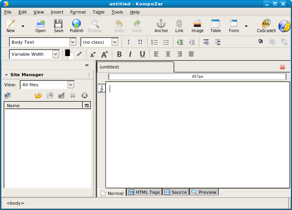Open the Format menu
This screenshot has height=210, width=292.
click(x=78, y=12)
